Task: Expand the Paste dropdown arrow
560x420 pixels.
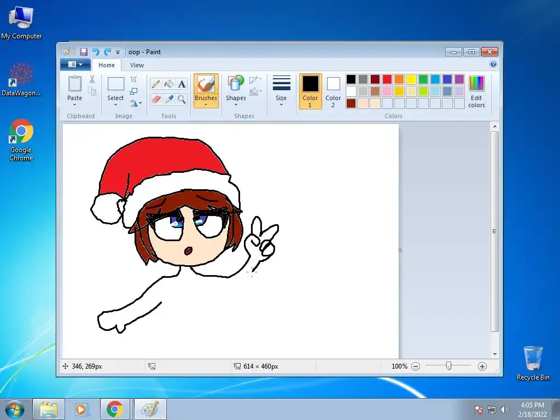Action: (x=74, y=104)
